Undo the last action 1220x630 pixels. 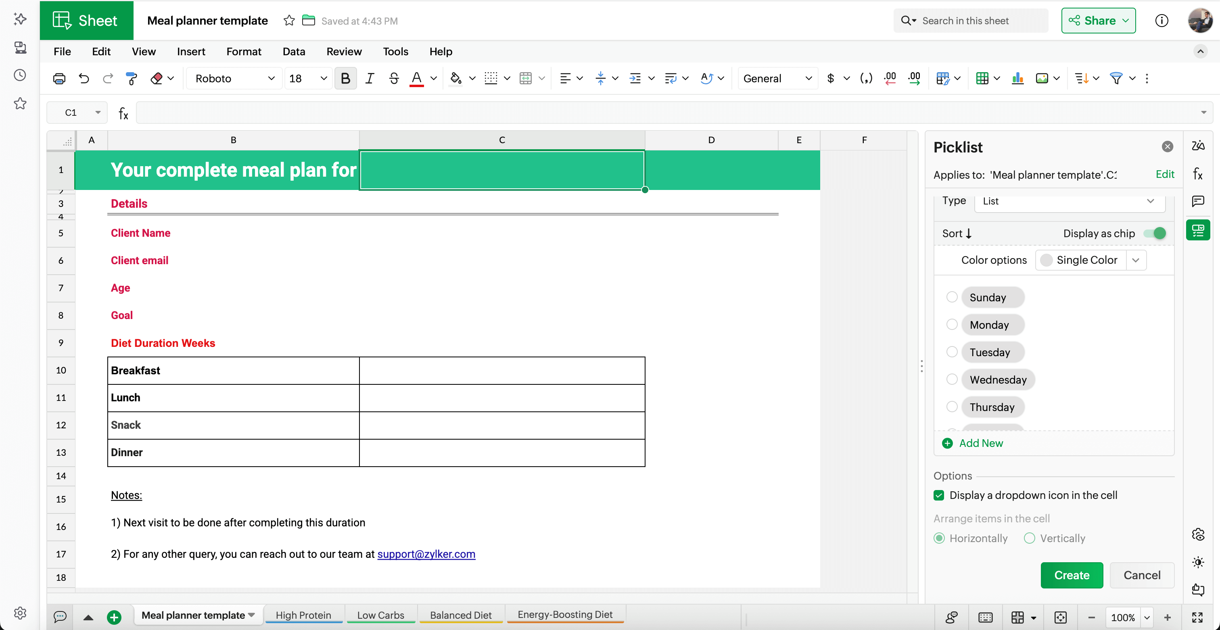tap(84, 79)
